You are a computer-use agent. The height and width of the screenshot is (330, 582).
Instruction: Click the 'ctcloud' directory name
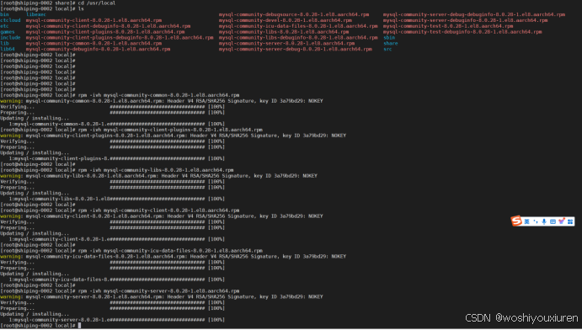pyautogui.click(x=10, y=20)
